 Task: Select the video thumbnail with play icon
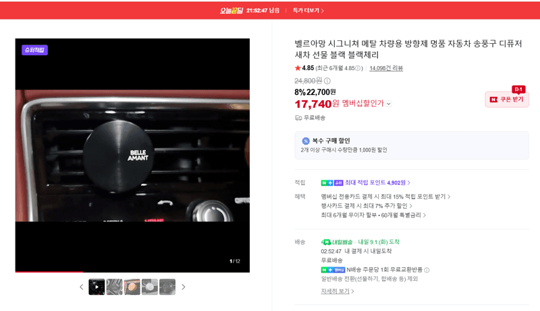[97, 287]
